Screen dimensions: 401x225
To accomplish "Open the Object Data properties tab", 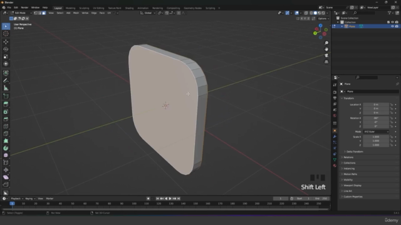I will click(x=335, y=160).
